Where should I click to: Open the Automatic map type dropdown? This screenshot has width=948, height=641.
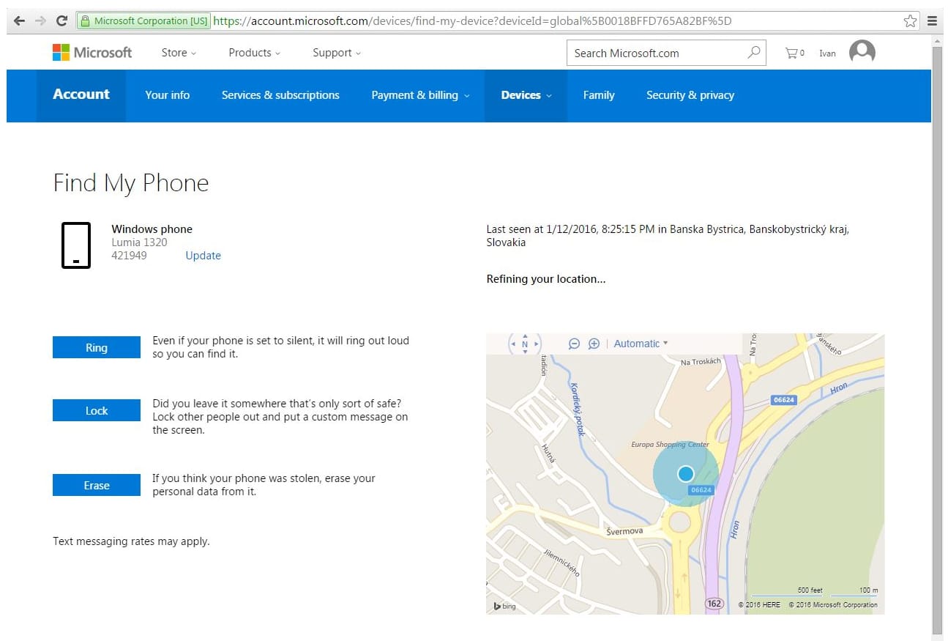coord(641,344)
